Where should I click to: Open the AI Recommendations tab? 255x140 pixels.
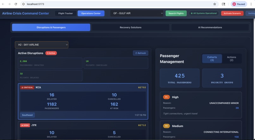(210, 27)
